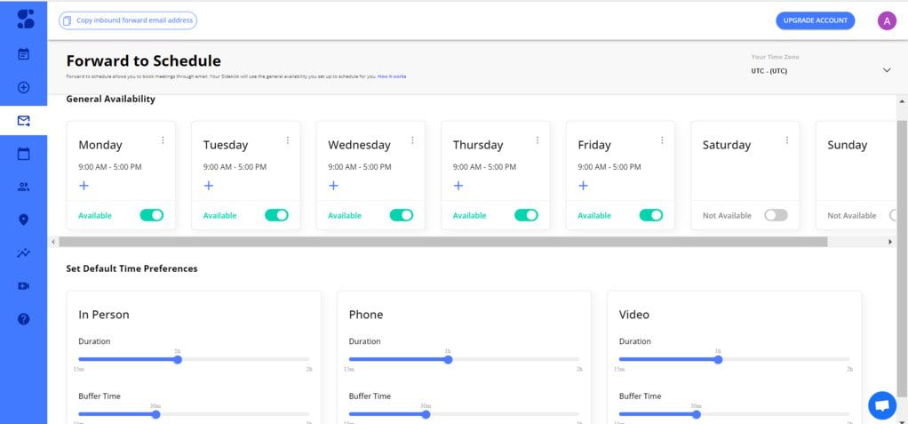Click the horizontal scrollbar of availability cards
Image resolution: width=908 pixels, height=424 pixels.
point(443,242)
